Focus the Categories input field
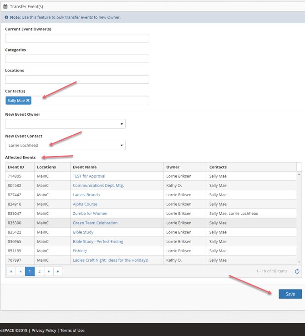 click(77, 59)
